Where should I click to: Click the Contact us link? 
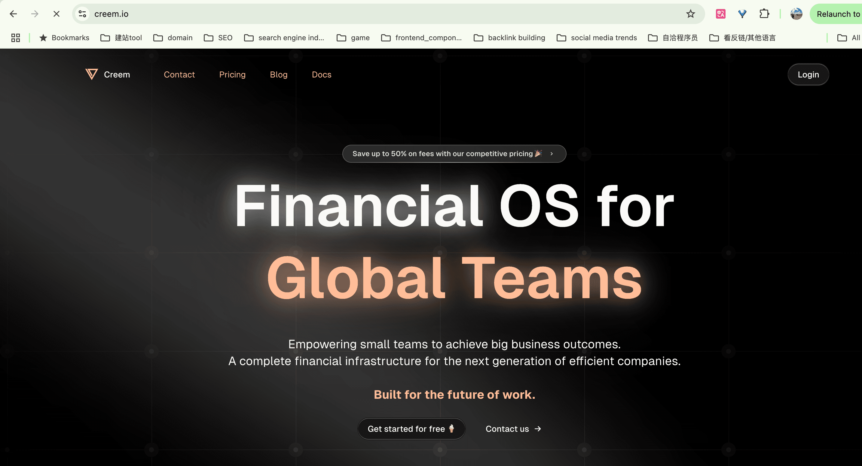click(513, 428)
